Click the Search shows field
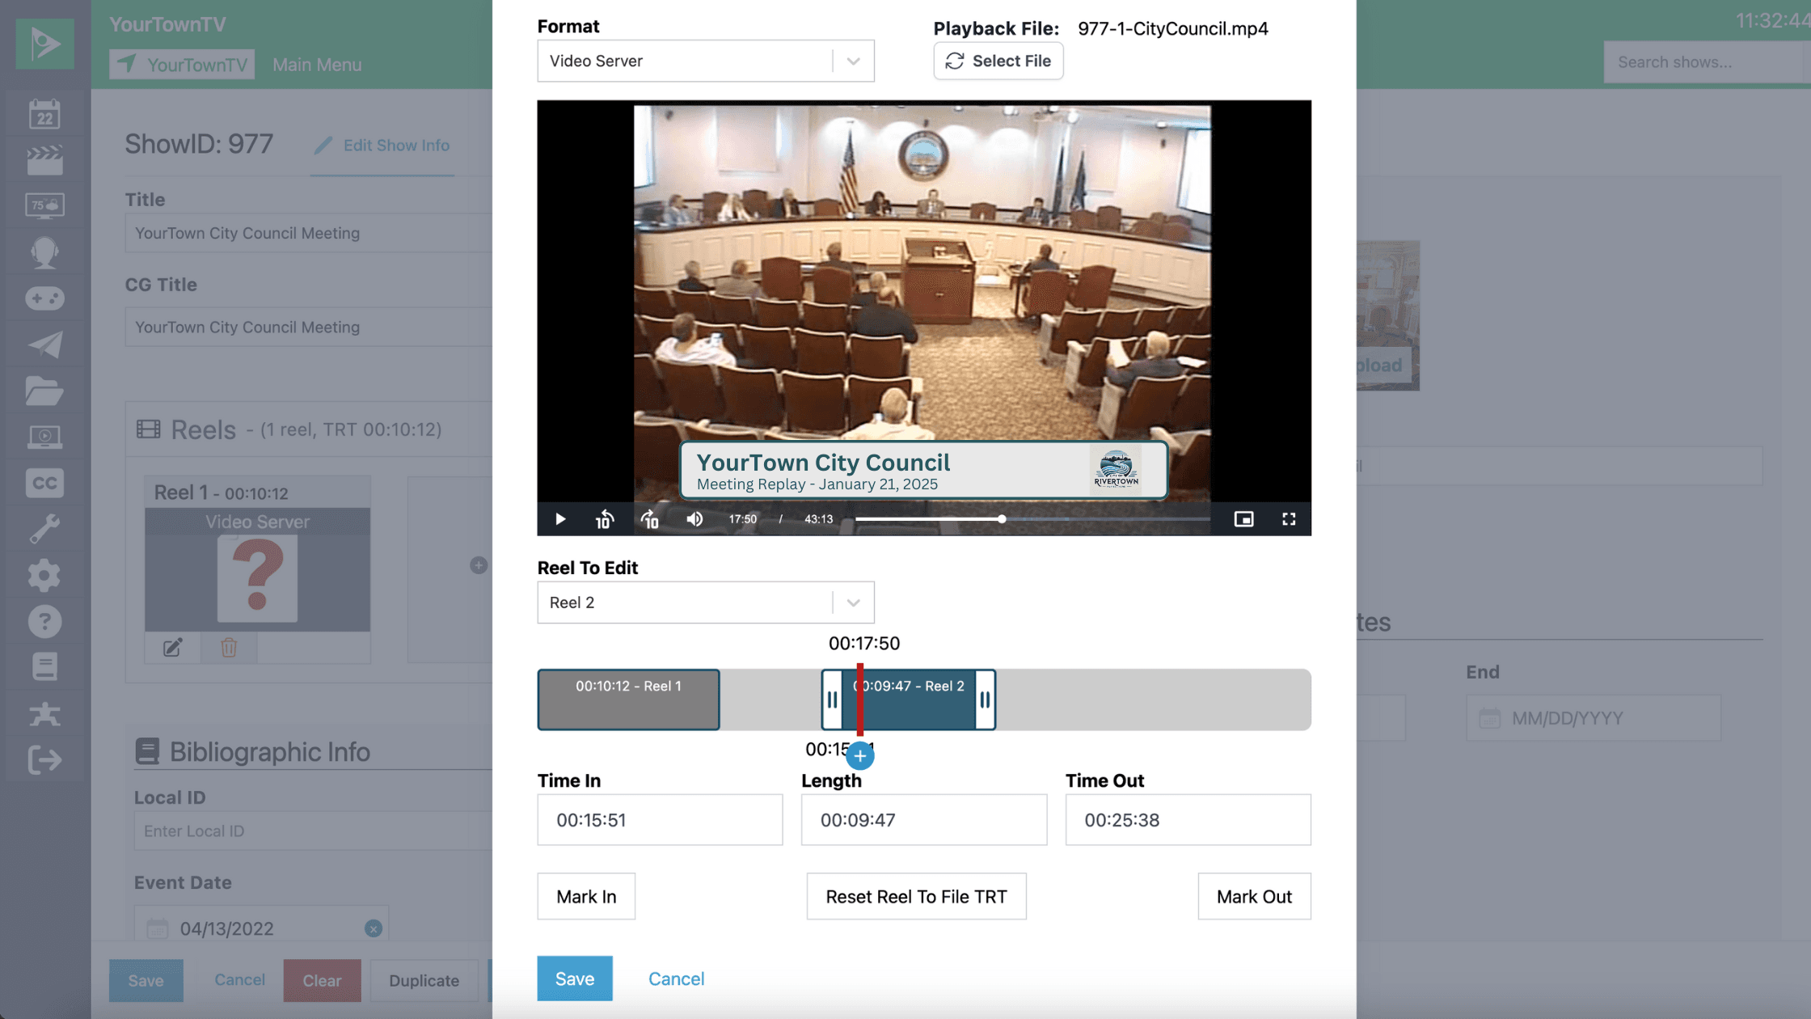Image resolution: width=1811 pixels, height=1019 pixels. [1708, 62]
